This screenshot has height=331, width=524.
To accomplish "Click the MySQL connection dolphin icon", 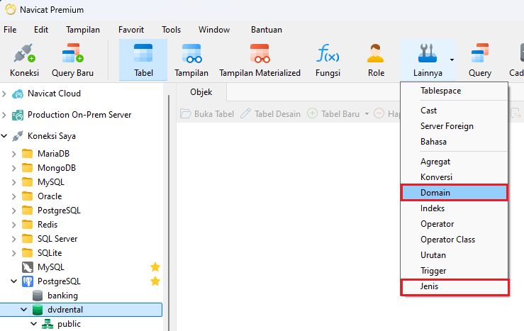I will (28, 267).
